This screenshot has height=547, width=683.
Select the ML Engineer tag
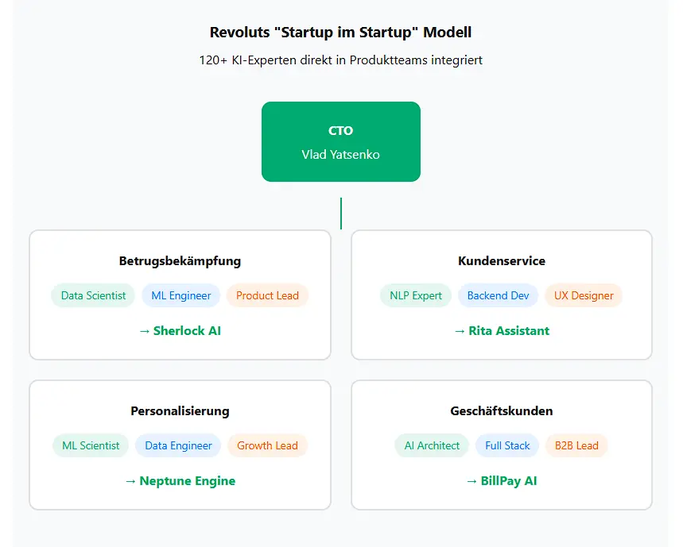pyautogui.click(x=180, y=295)
